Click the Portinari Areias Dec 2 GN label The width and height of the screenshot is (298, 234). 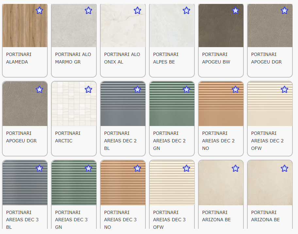[169, 140]
